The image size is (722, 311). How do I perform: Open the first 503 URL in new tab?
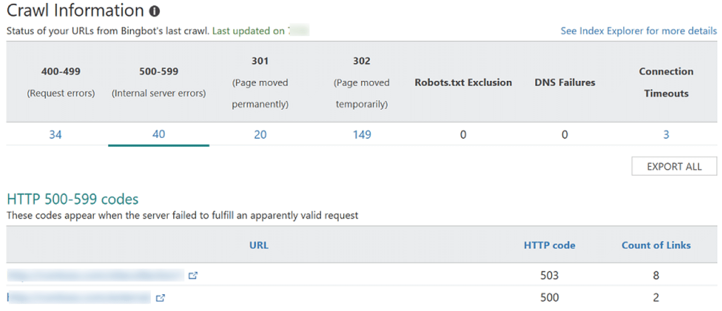click(x=193, y=275)
